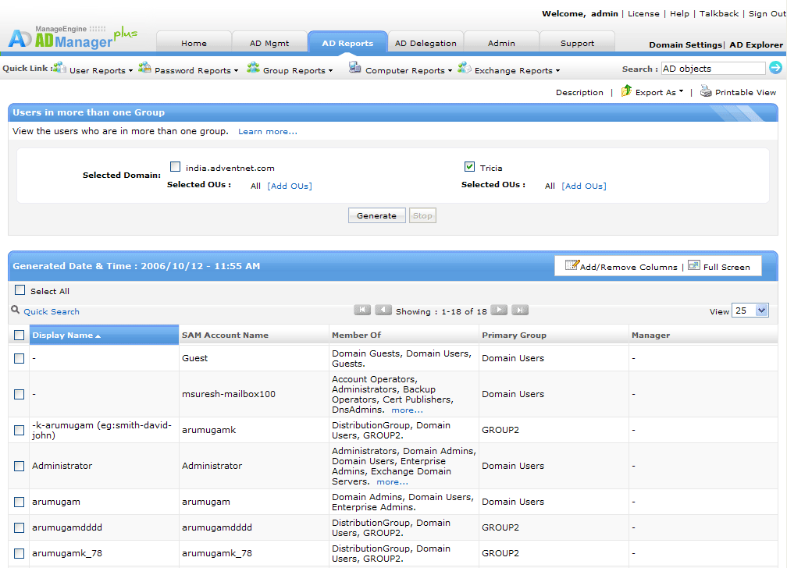Tick the Select All checkbox
Screen dimensions: 787x568
click(20, 290)
